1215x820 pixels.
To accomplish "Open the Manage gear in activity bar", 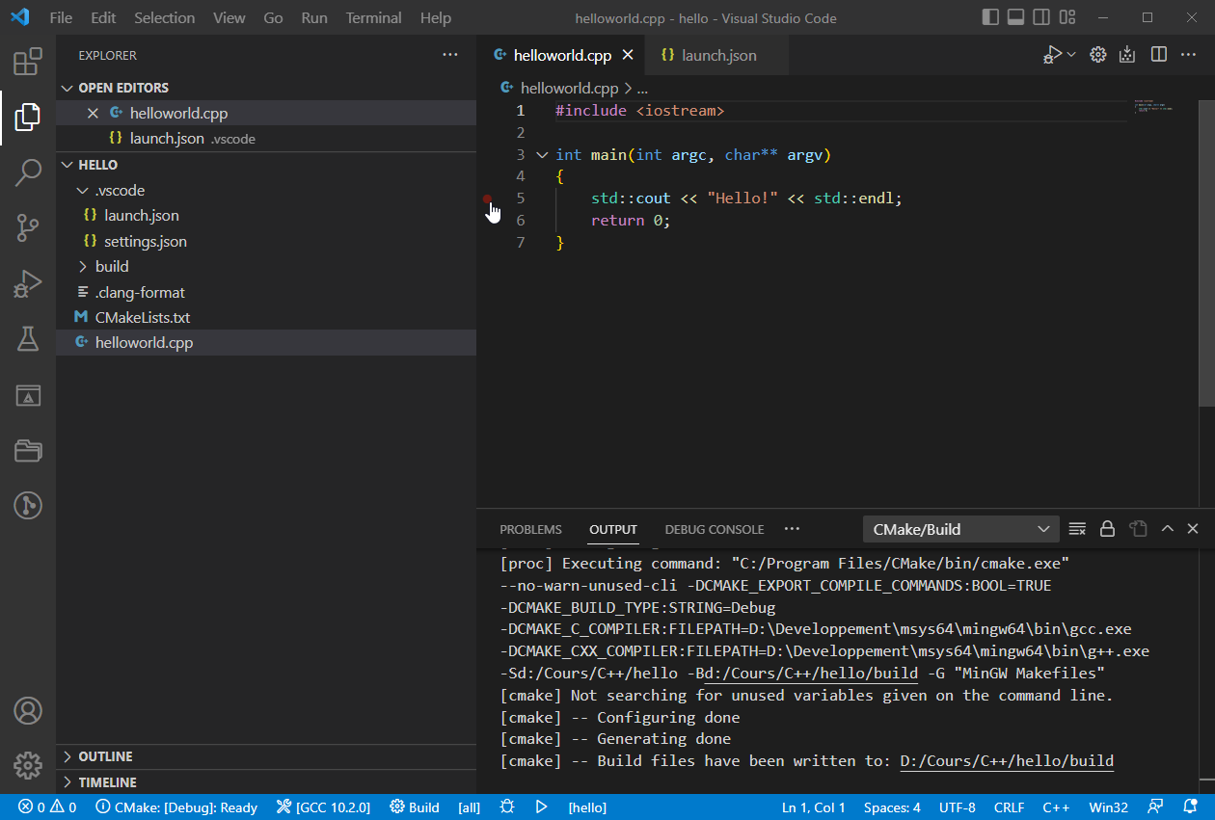I will click(27, 766).
